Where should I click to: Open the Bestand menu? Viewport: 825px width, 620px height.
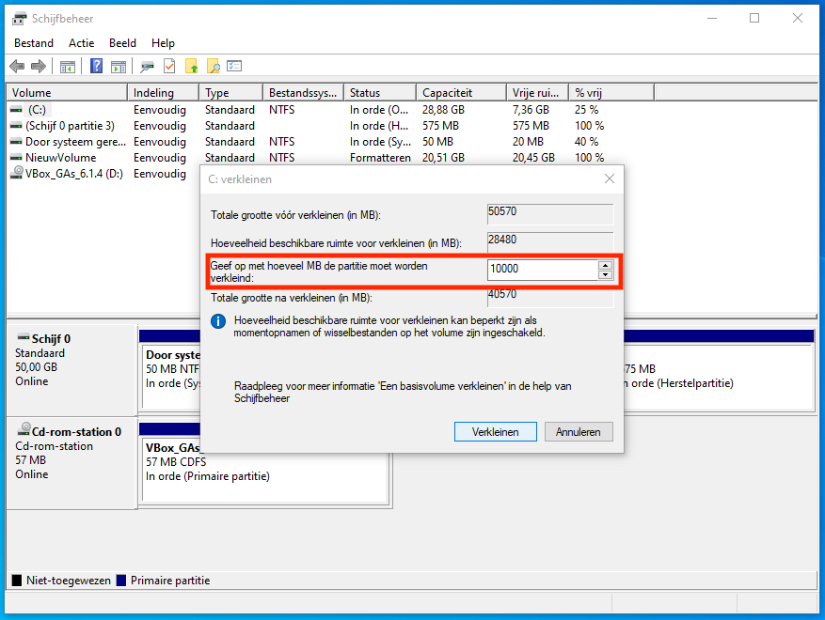tap(34, 43)
